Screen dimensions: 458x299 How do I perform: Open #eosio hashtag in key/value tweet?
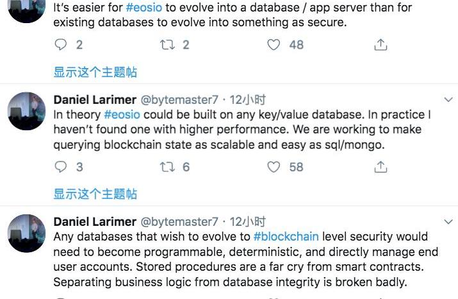tap(122, 114)
